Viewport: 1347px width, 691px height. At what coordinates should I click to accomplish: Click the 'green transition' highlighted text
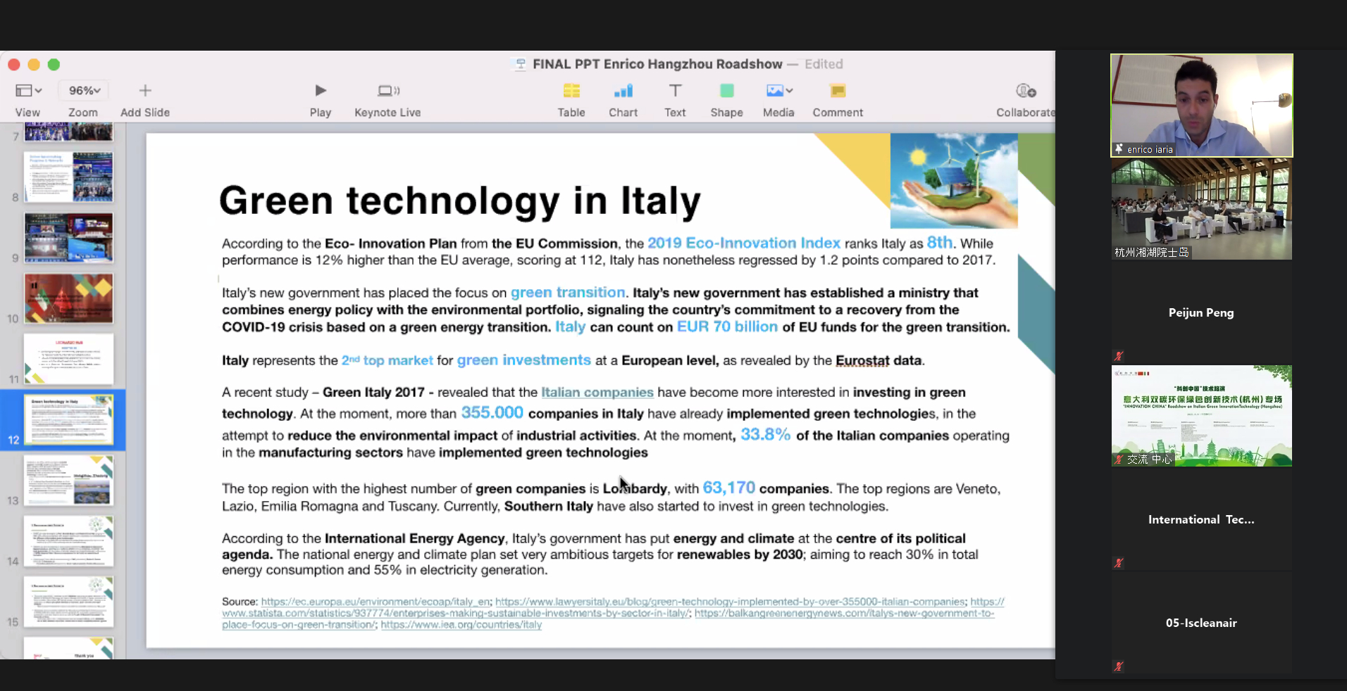[x=568, y=293]
